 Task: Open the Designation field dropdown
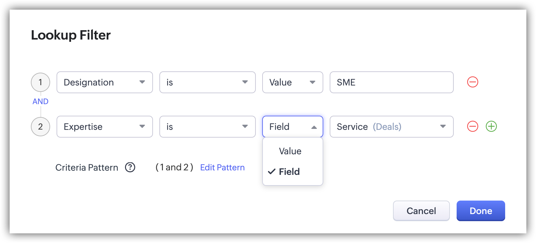click(104, 82)
